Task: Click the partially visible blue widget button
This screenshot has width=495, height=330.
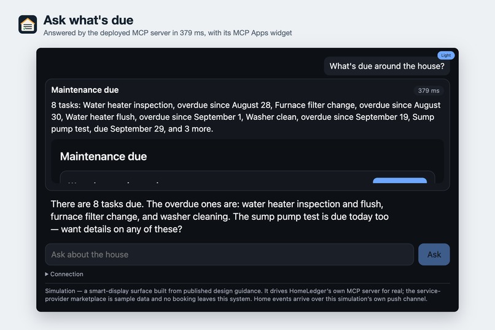Action: click(400, 180)
